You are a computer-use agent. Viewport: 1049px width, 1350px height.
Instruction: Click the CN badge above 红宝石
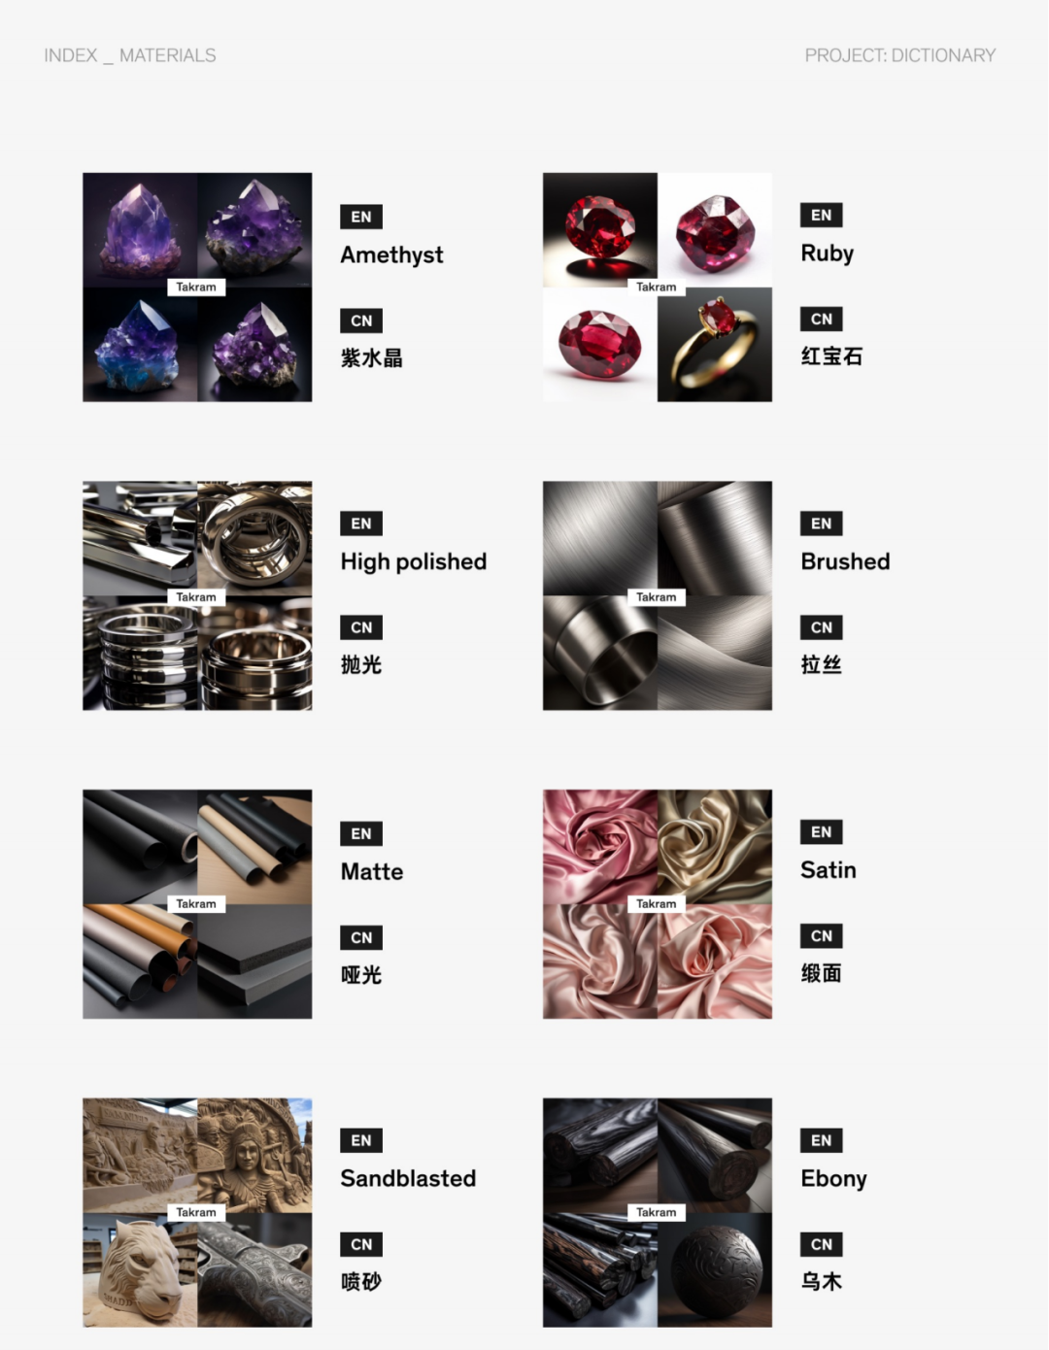click(822, 319)
